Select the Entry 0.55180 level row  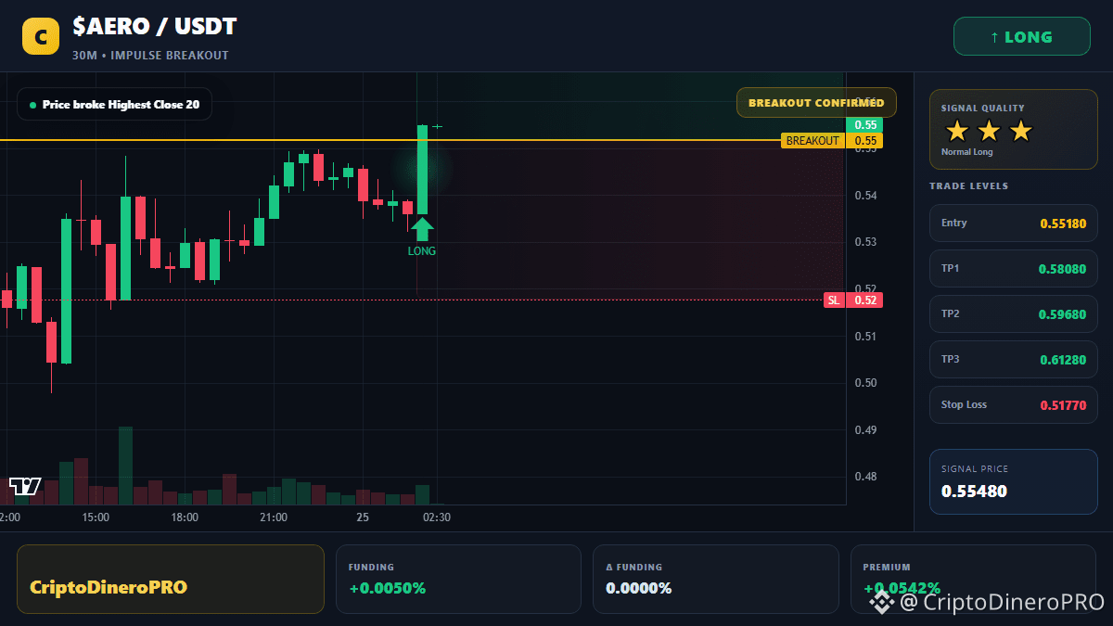click(1013, 223)
